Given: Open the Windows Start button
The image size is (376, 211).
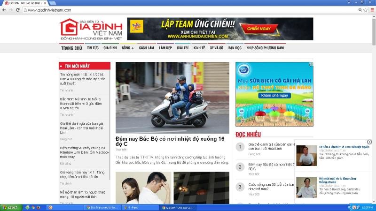Looking at the screenshot, I should point(10,207).
